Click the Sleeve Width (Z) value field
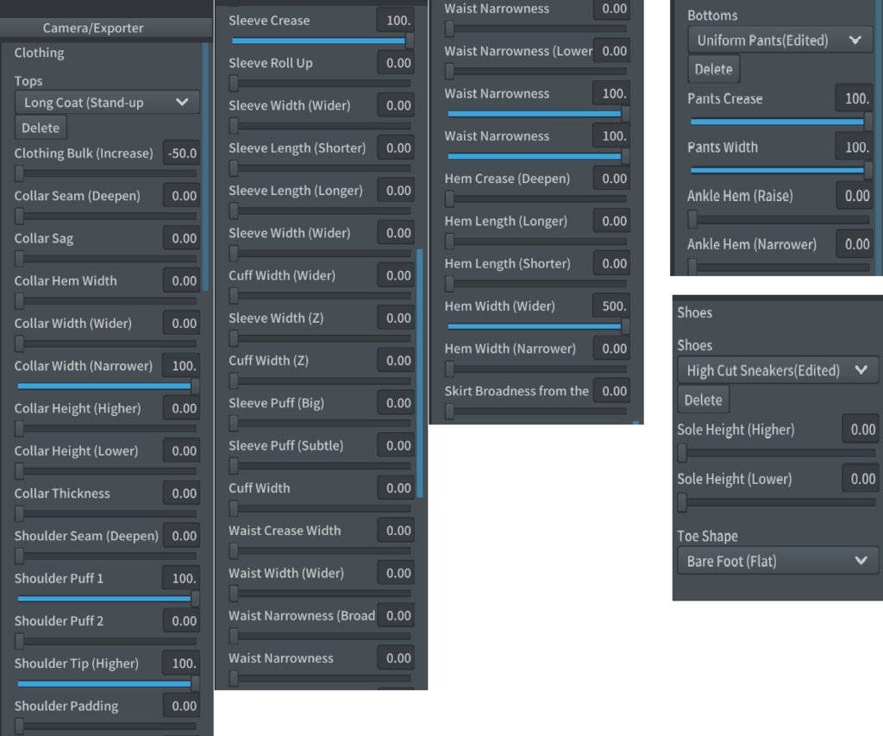Screen dimensions: 883x736 [396, 318]
